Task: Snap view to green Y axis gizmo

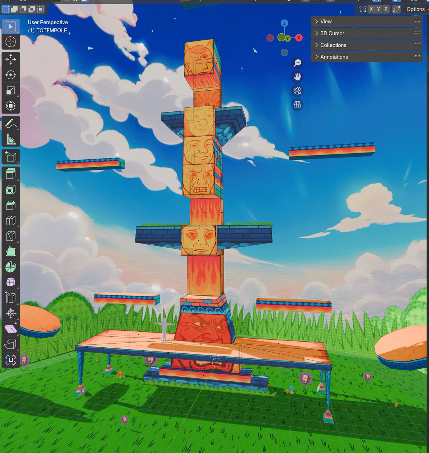Action: point(288,39)
